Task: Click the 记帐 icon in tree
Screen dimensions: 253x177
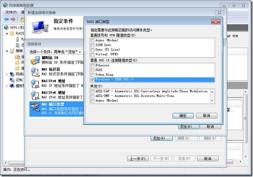Action: [x=12, y=80]
